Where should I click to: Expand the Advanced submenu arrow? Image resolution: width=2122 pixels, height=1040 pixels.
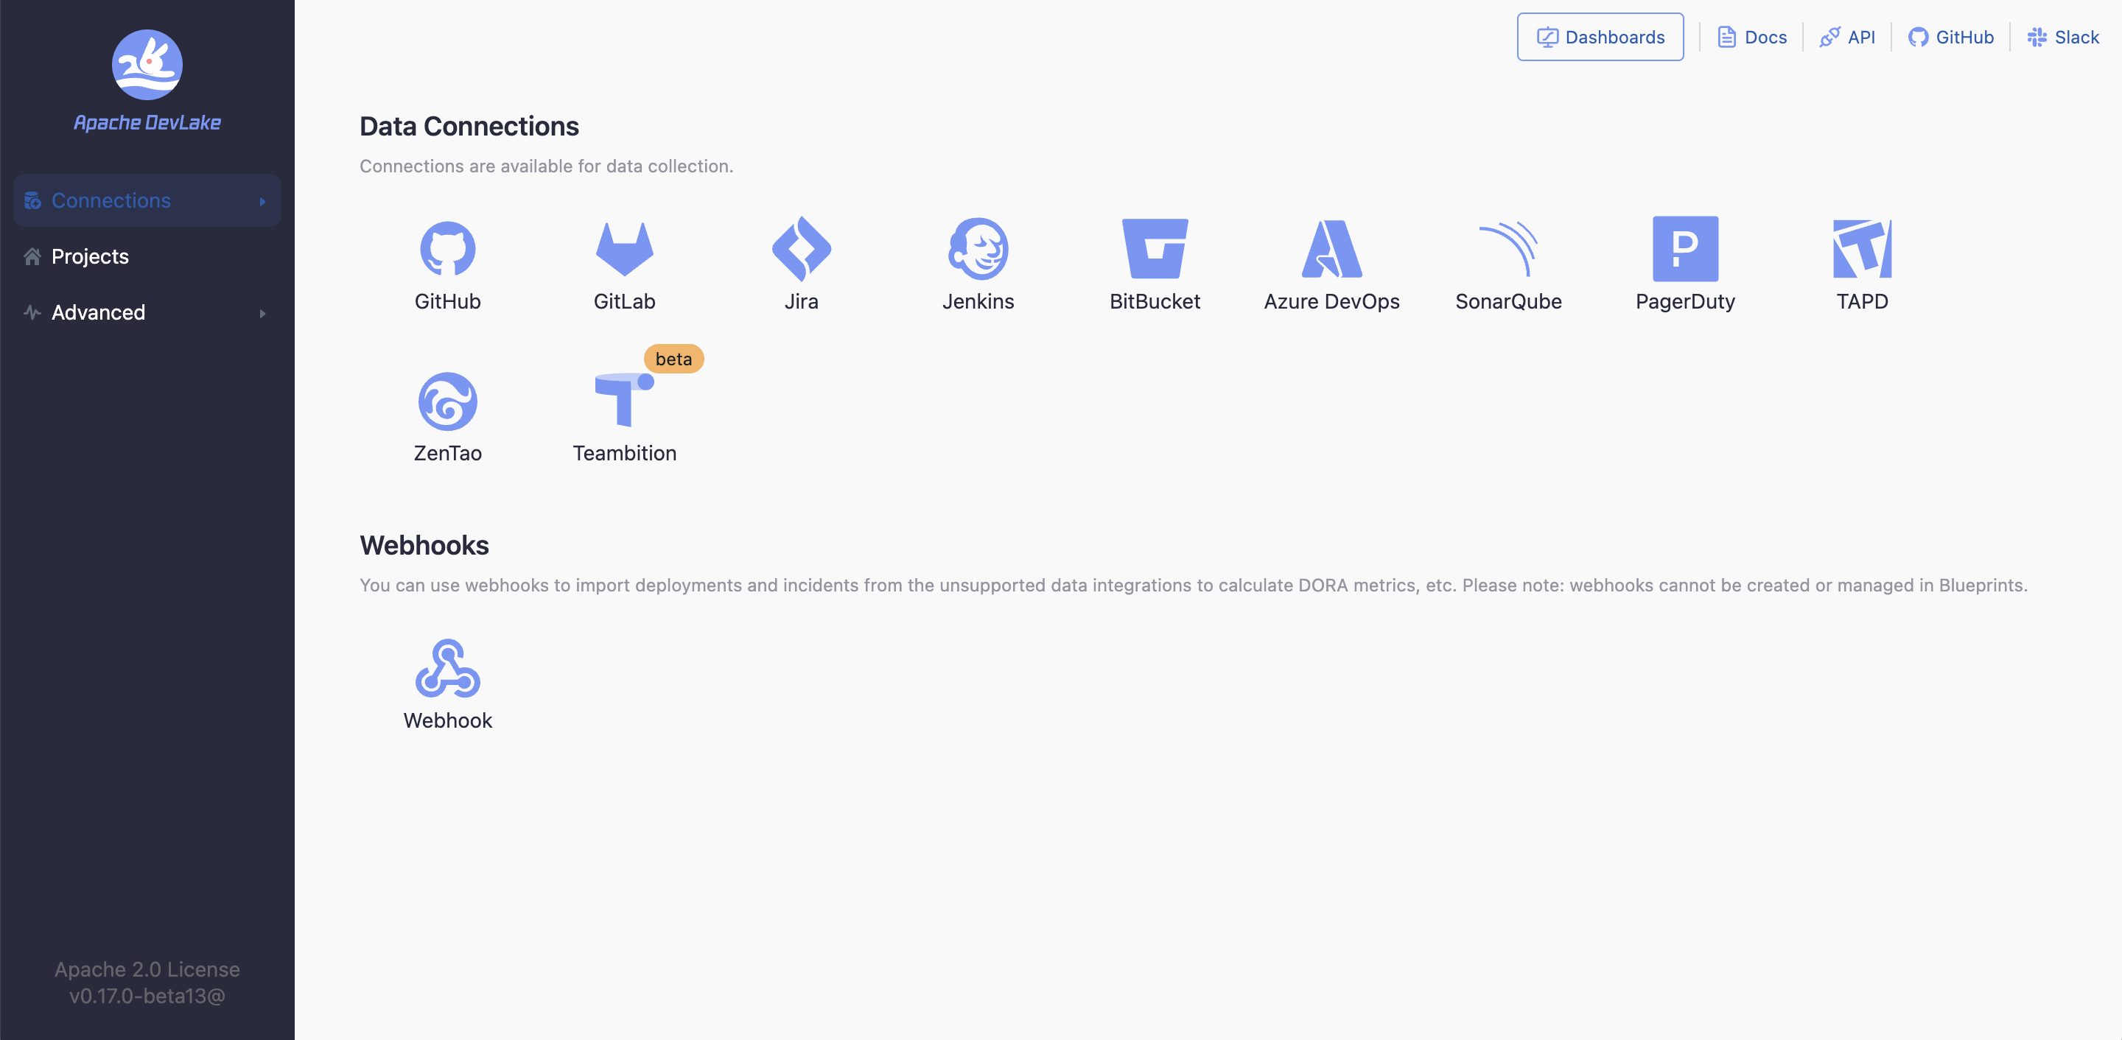point(263,313)
